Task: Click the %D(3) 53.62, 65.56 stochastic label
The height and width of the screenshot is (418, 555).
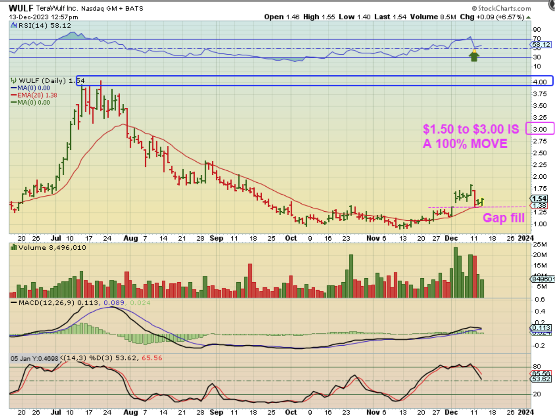Action: pos(126,358)
